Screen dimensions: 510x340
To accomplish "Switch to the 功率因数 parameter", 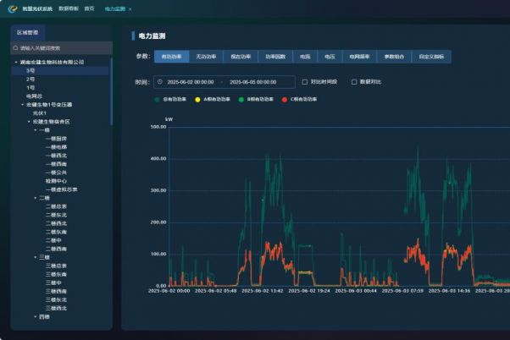I will (274, 56).
